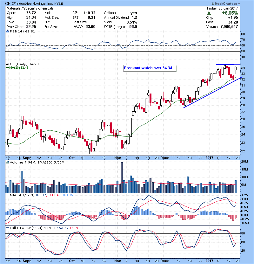The width and height of the screenshot is (254, 264).
Task: Click Materials / Specialty Chemicals sector text
Action: (x=30, y=8)
